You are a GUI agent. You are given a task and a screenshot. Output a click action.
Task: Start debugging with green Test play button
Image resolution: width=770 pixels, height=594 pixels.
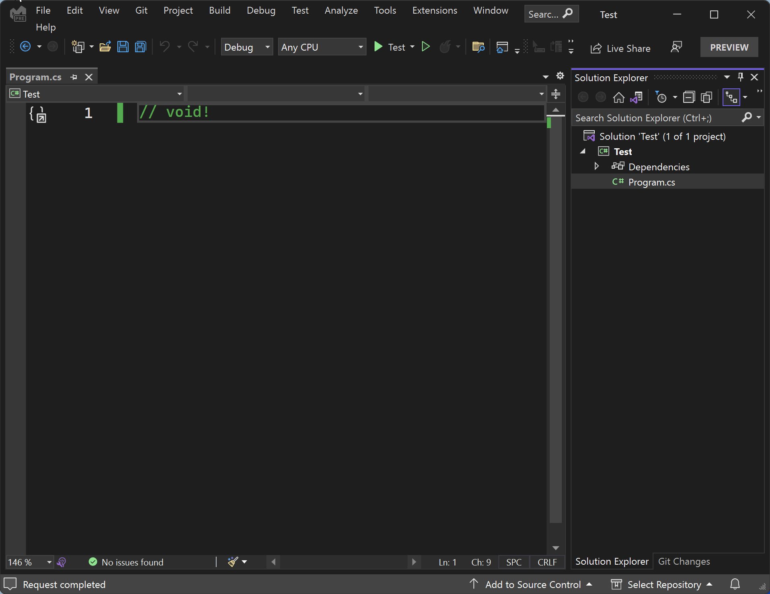pyautogui.click(x=378, y=47)
